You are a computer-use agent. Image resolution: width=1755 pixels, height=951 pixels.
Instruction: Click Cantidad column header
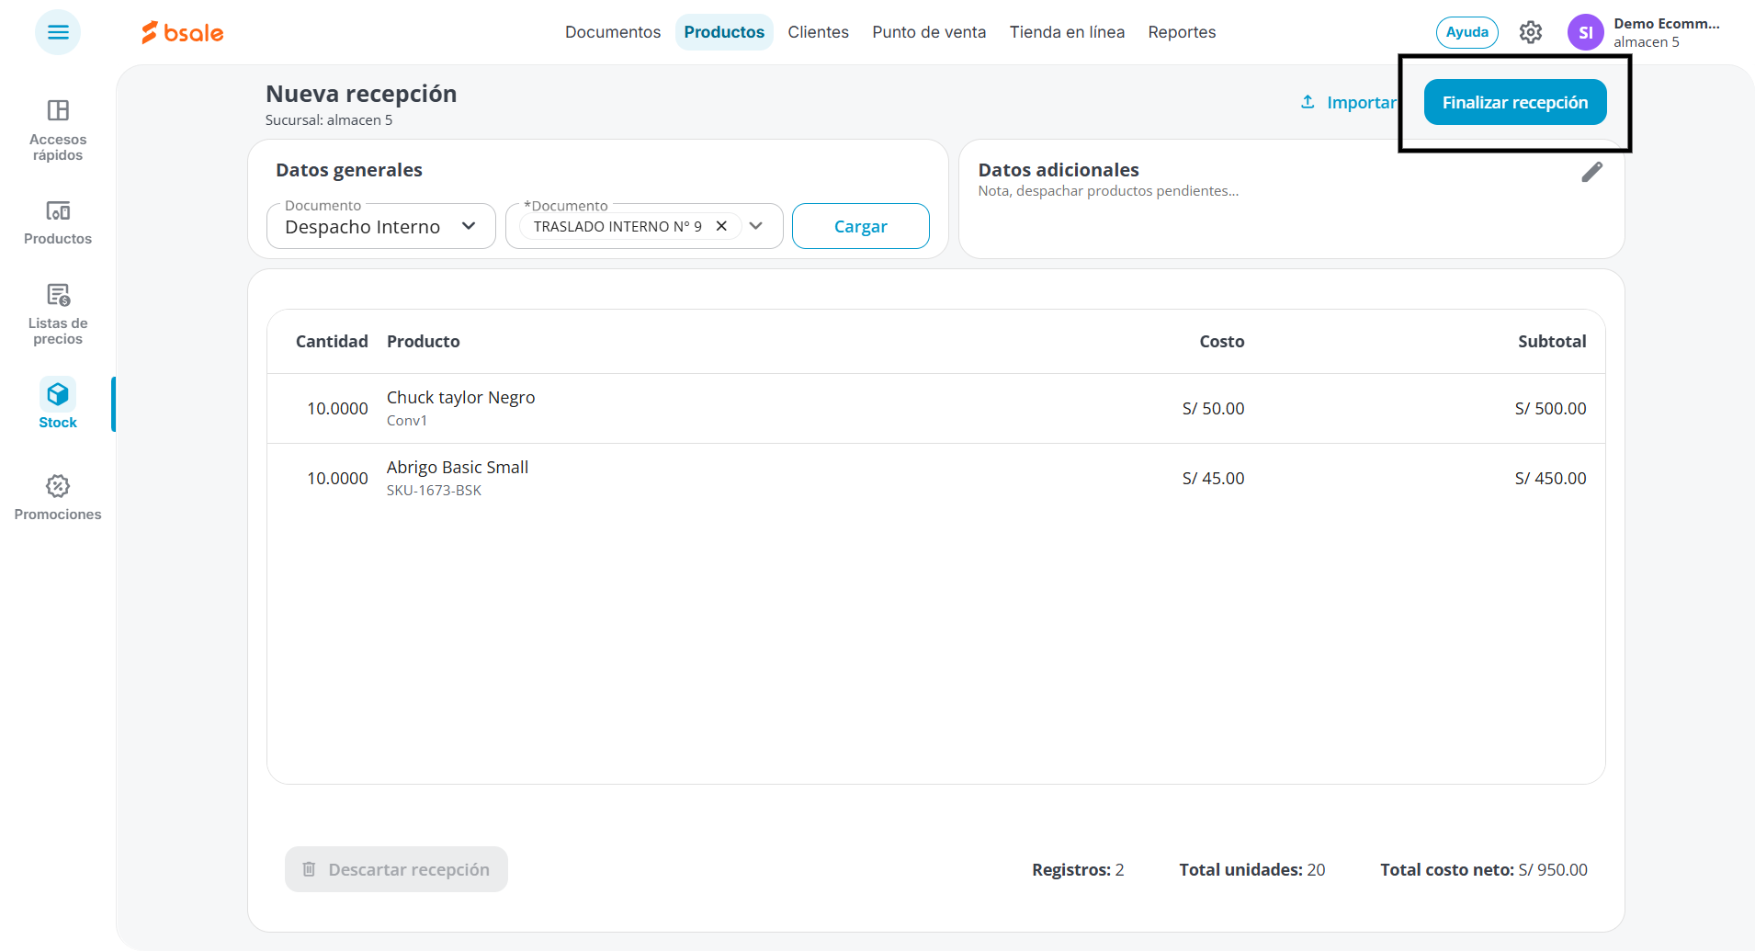[332, 341]
